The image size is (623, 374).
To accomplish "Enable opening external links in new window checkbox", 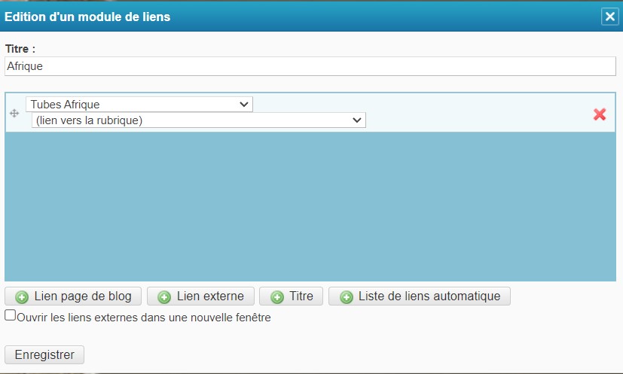I will pos(11,316).
